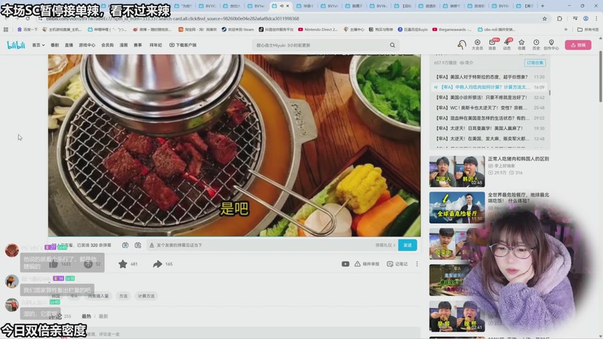Open Nintendo Direct bookmark
This screenshot has width=603, height=339.
click(318, 29)
